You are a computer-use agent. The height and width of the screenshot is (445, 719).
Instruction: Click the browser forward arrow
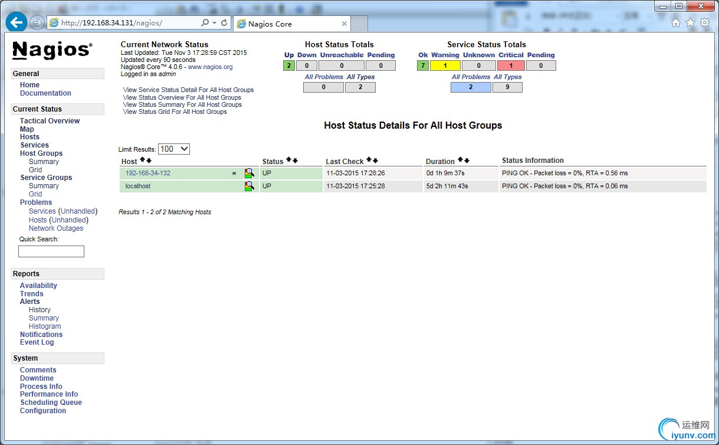coord(37,22)
